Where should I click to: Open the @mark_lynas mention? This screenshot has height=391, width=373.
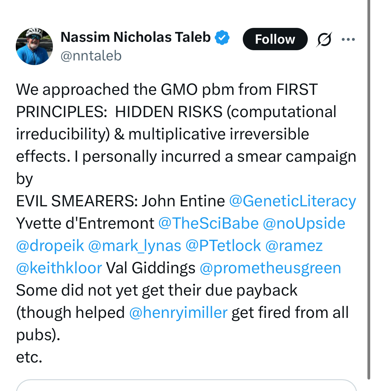135,246
